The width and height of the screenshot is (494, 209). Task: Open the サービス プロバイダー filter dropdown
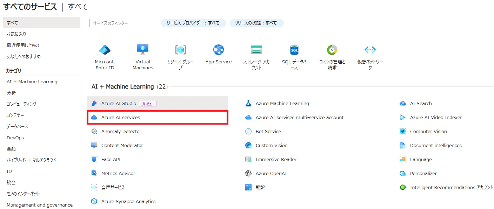194,23
